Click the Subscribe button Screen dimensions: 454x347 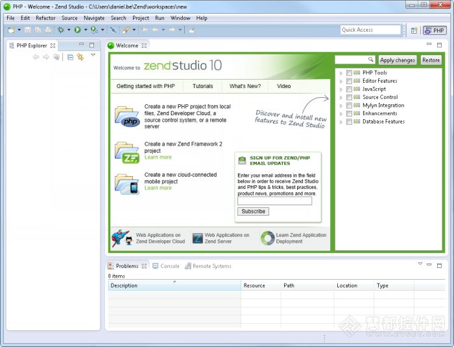(253, 211)
